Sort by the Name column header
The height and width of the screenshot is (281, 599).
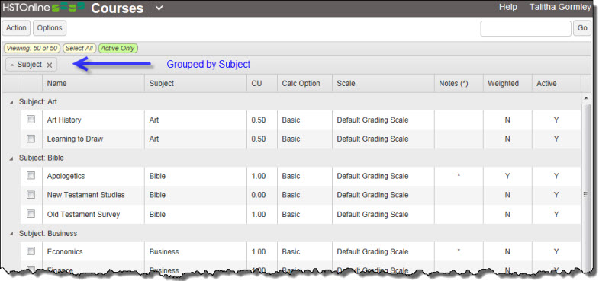coord(94,84)
